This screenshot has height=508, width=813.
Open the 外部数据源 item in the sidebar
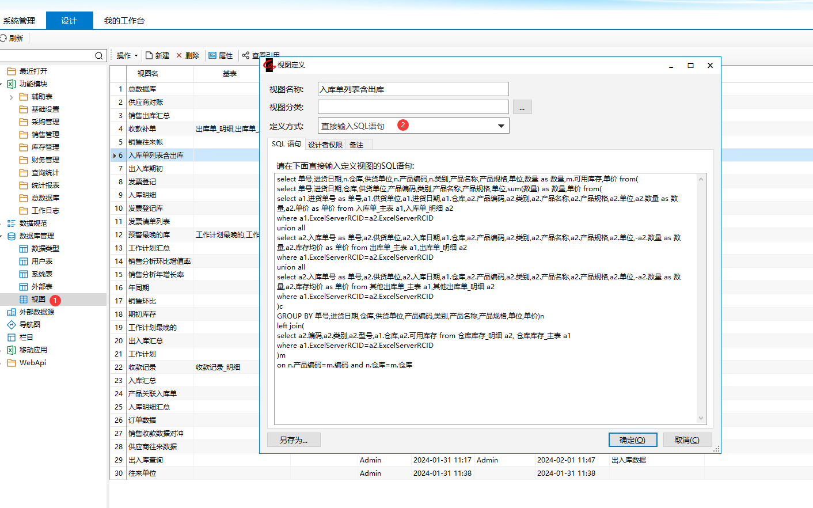36,312
